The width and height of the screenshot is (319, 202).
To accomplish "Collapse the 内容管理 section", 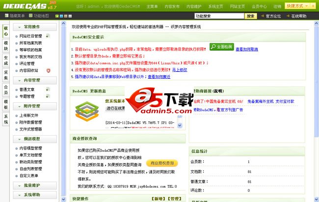I will 35,80.
